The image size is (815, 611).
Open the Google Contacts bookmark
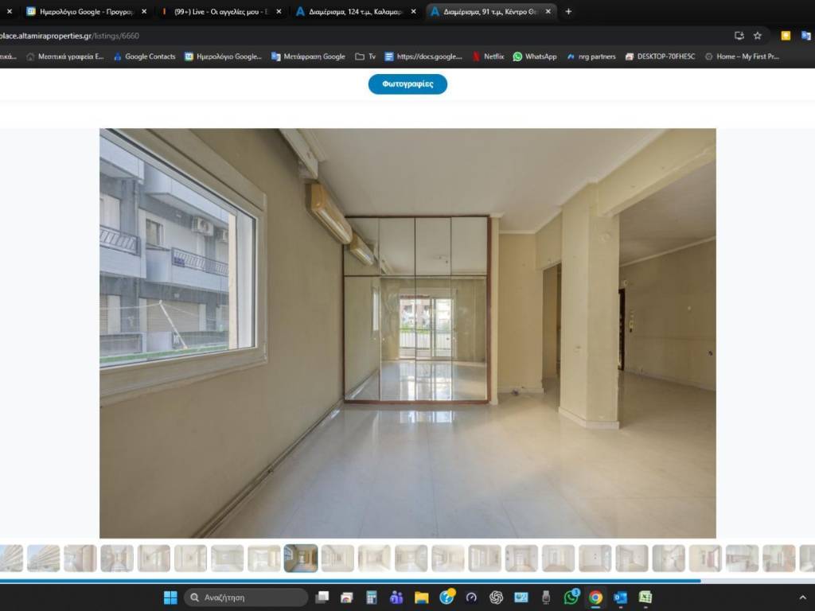click(144, 56)
